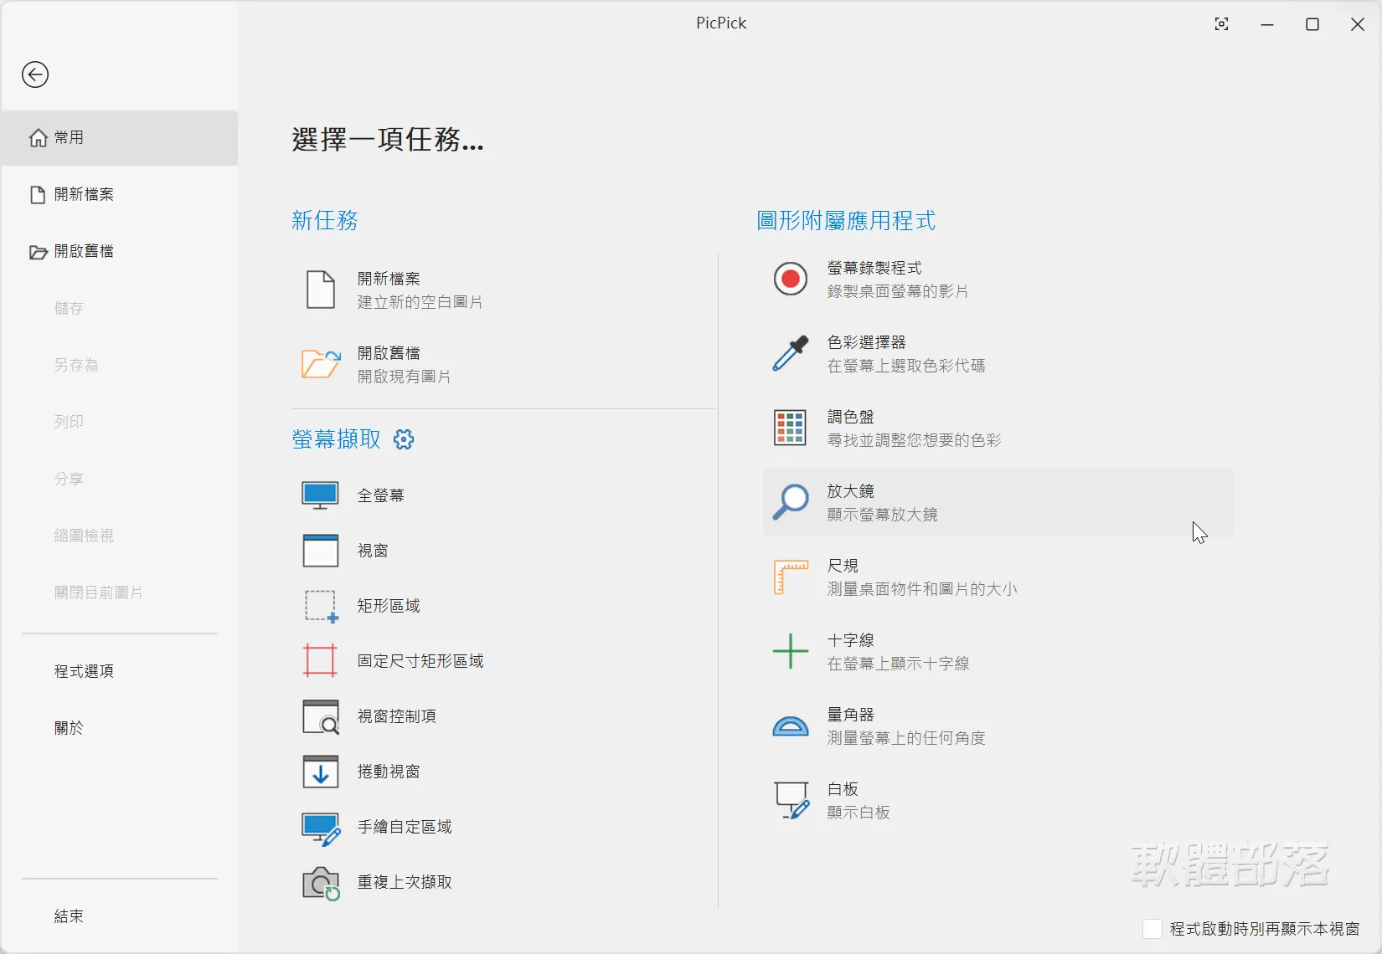Click the 調色盤 color grid icon
The width and height of the screenshot is (1382, 954).
point(790,428)
